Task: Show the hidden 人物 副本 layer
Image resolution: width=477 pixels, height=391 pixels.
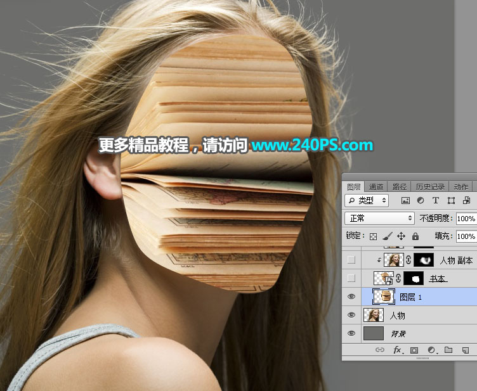Action: [351, 260]
